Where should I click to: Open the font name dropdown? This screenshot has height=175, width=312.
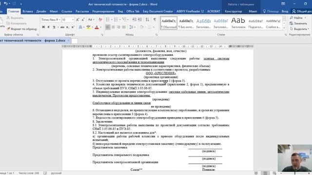point(59,19)
